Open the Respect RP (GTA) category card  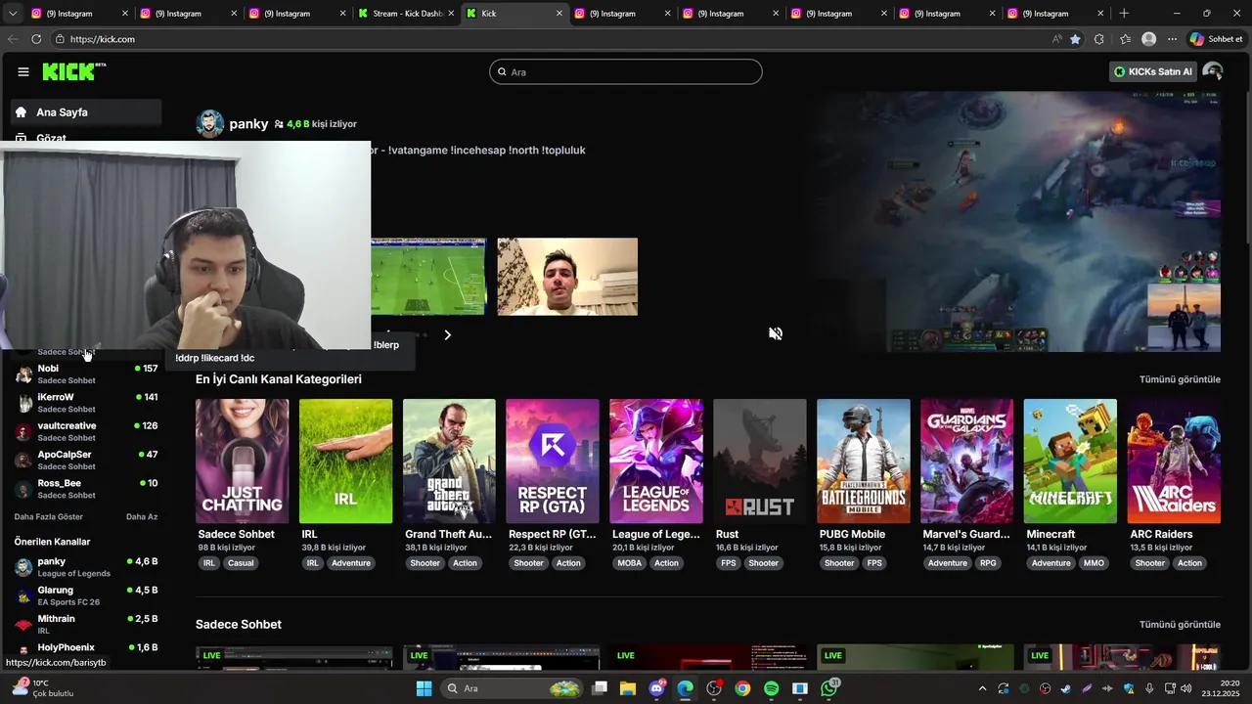553,461
